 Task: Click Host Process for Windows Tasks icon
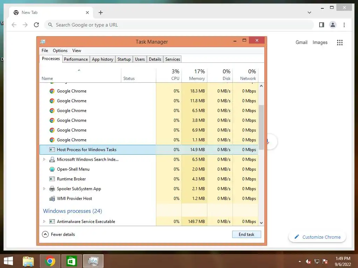(52, 150)
